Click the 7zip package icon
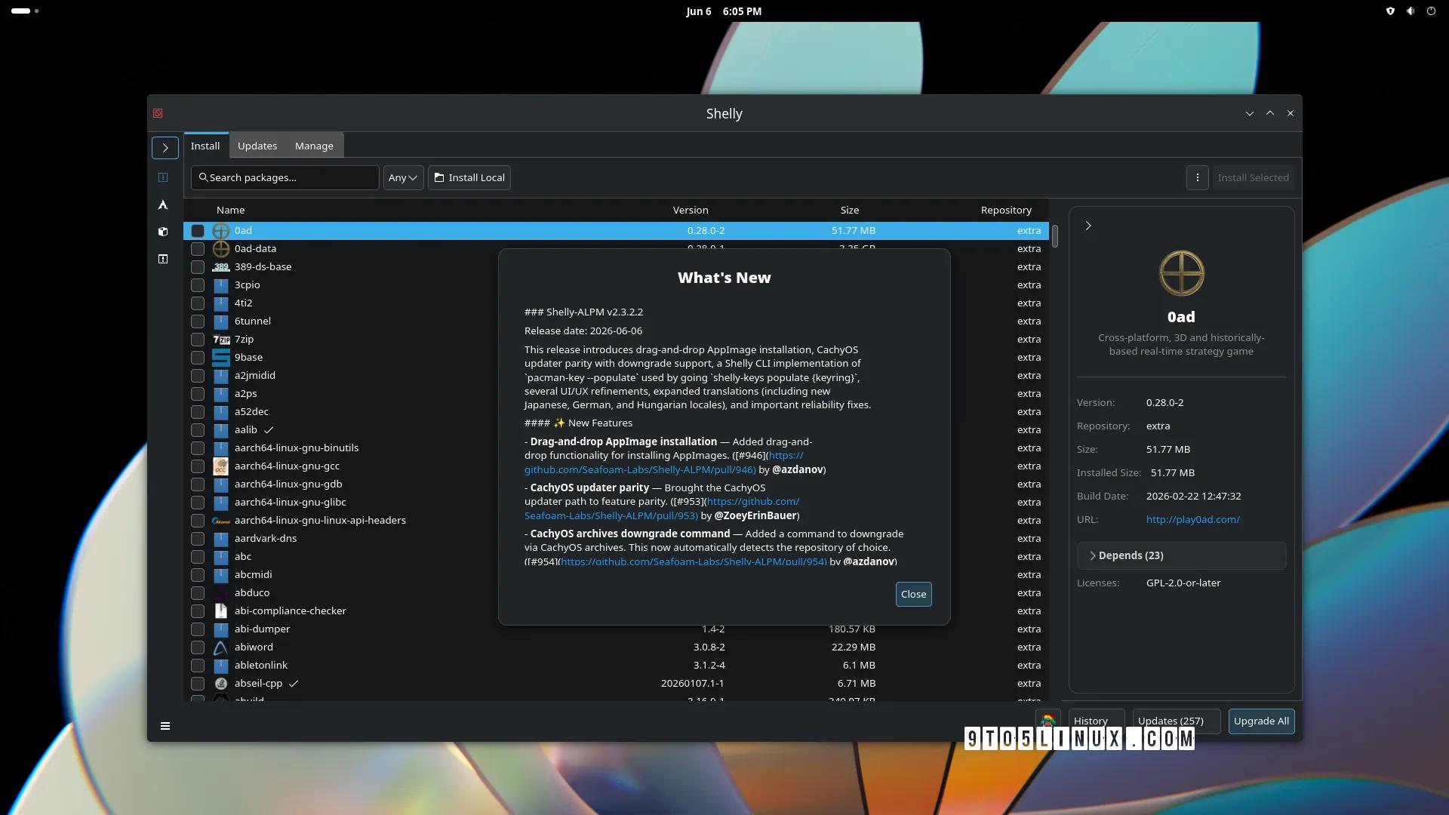Viewport: 1449px width, 815px height. coord(220,339)
